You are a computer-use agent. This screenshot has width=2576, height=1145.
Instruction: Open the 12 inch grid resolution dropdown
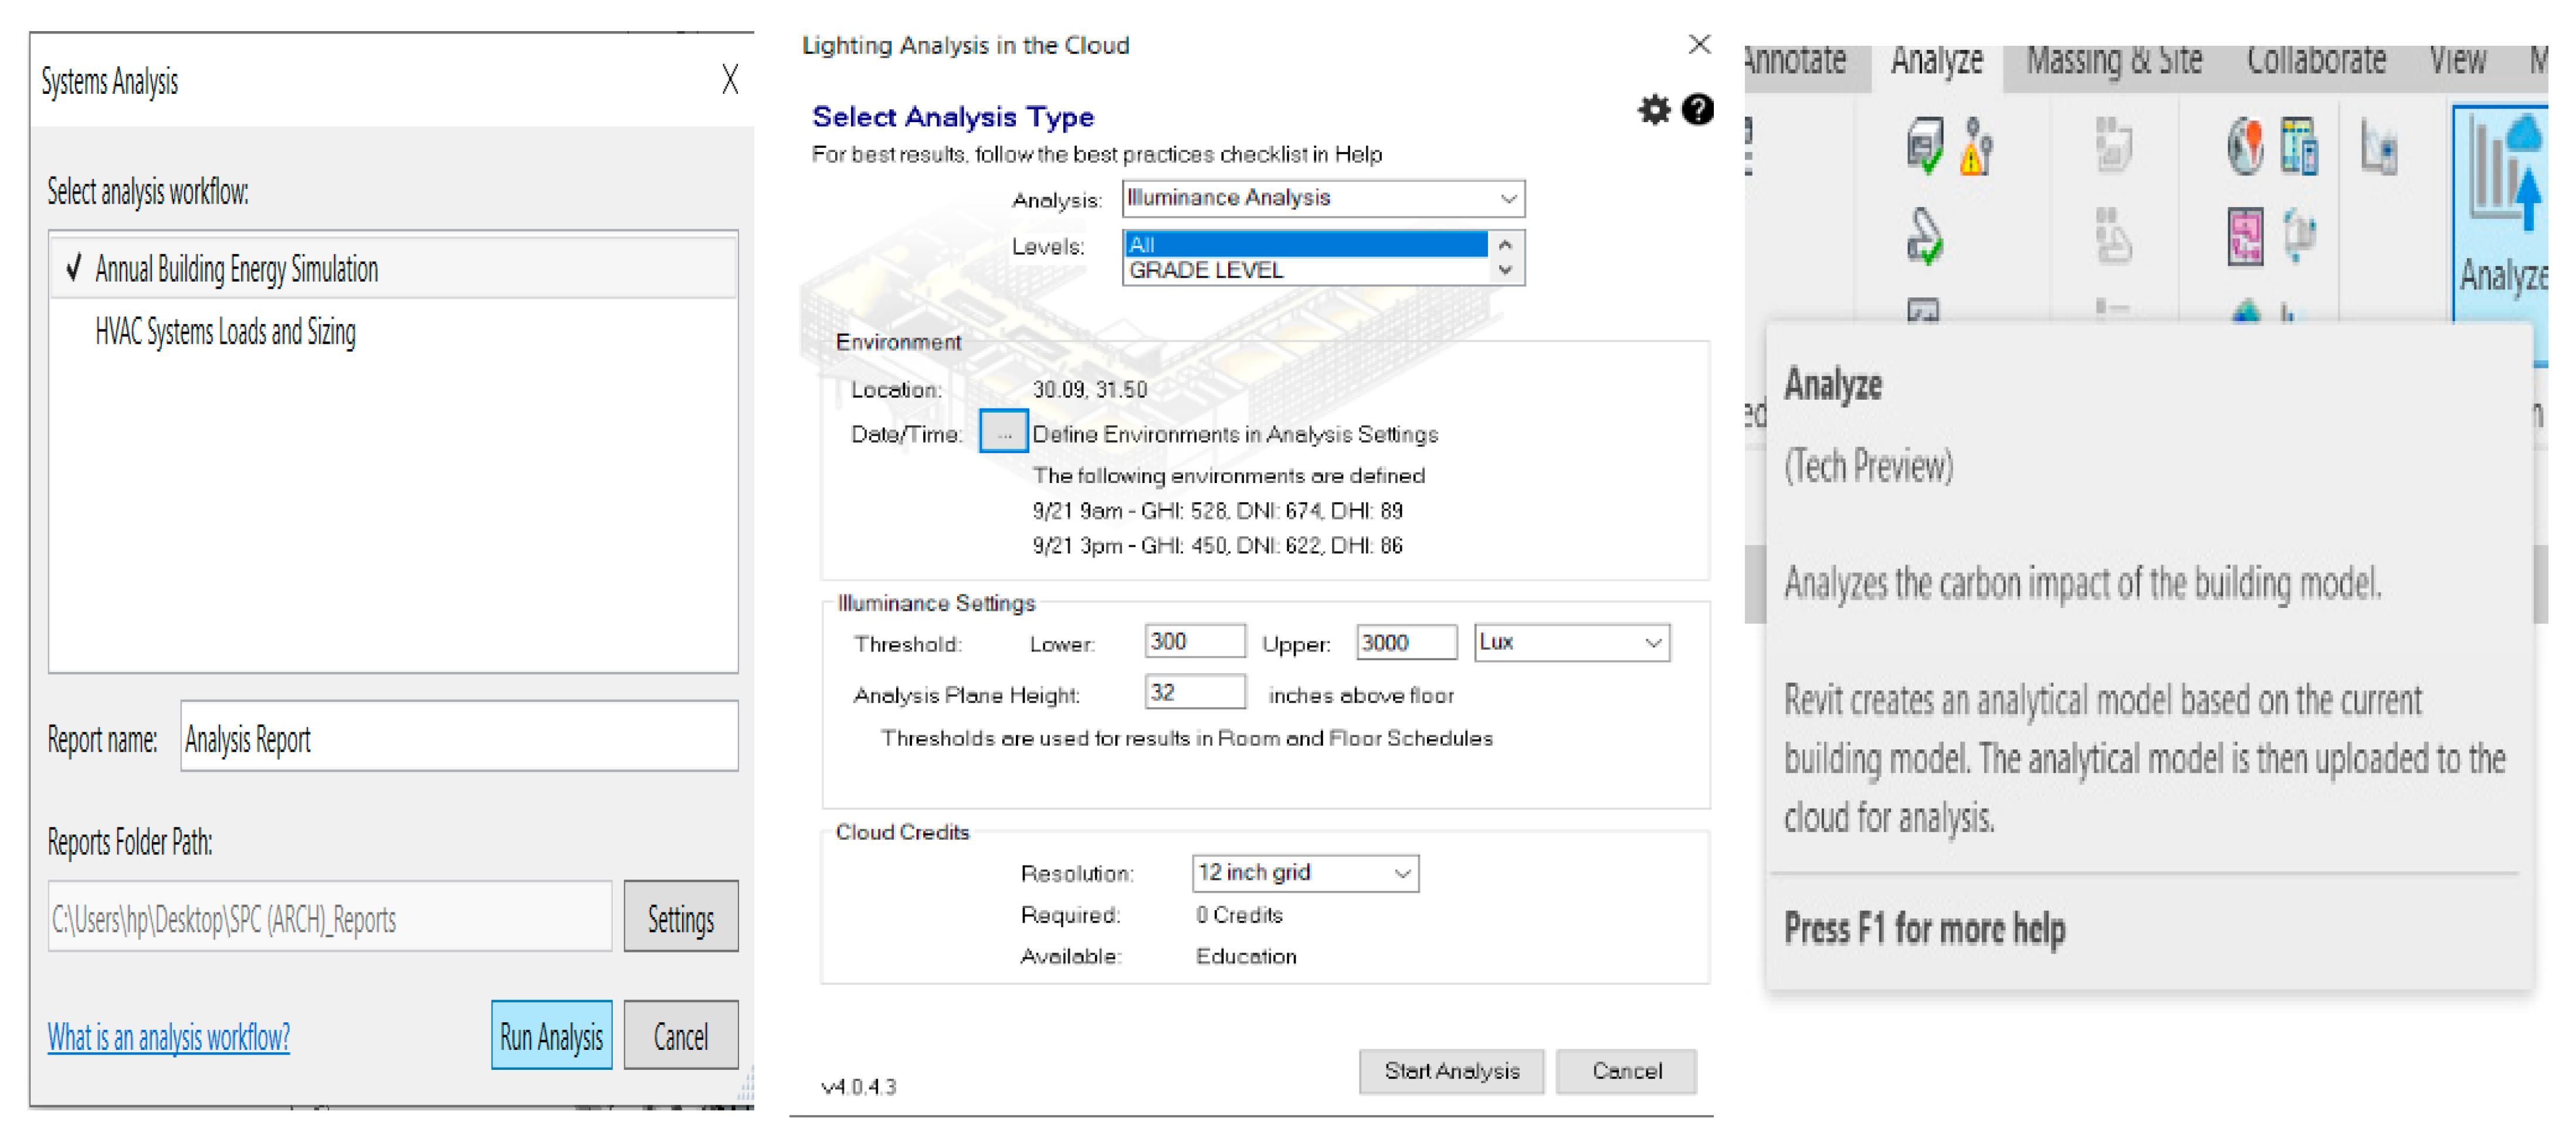[1402, 873]
